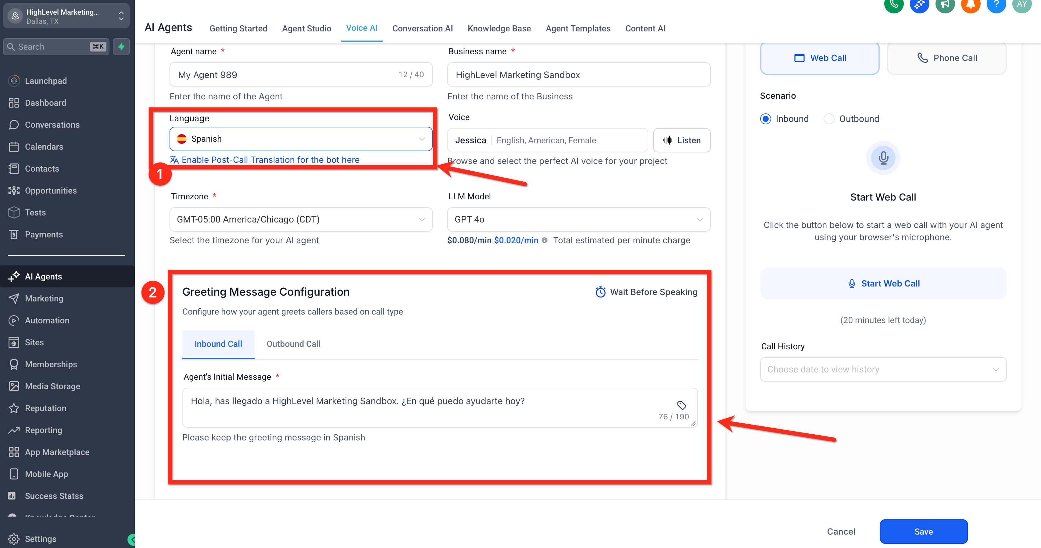Open the Language dropdown showing Spanish
1041x548 pixels.
coord(301,139)
